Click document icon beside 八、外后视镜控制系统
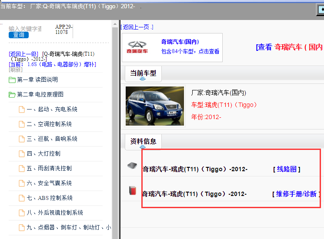This screenshot has height=239, width=324. [22, 213]
